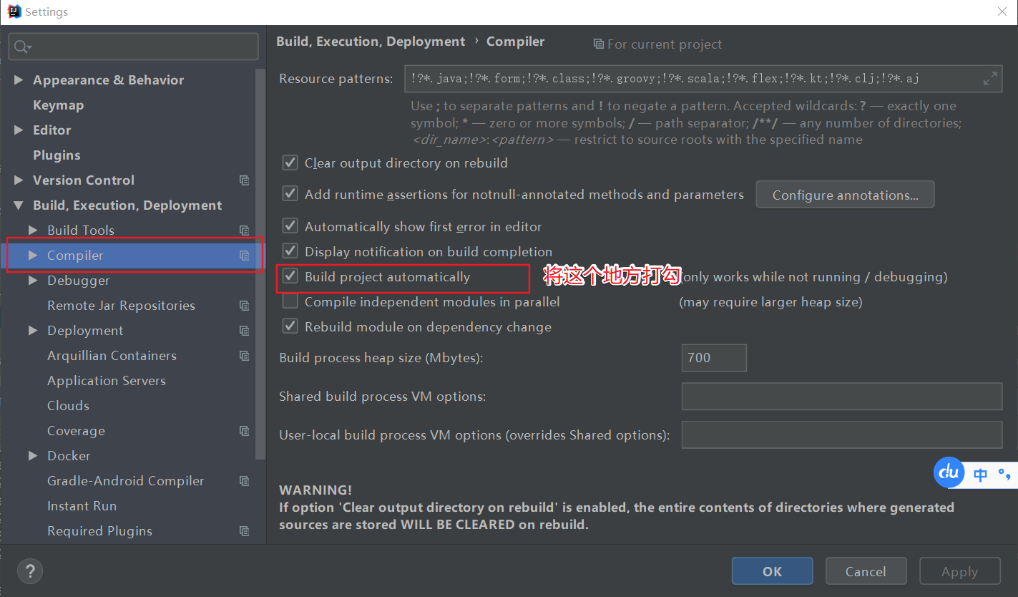
Task: Expand the Editor section arrow
Action: click(19, 130)
